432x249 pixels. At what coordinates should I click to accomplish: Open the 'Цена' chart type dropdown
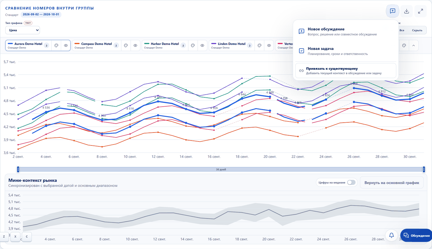coord(23,30)
